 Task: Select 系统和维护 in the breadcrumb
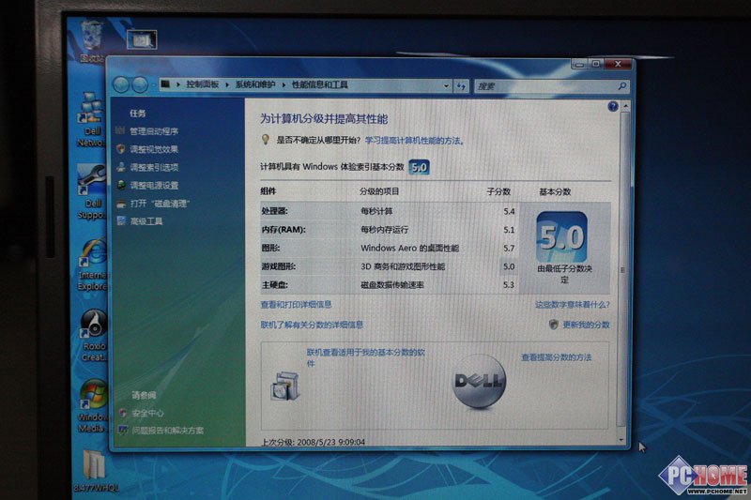click(254, 84)
